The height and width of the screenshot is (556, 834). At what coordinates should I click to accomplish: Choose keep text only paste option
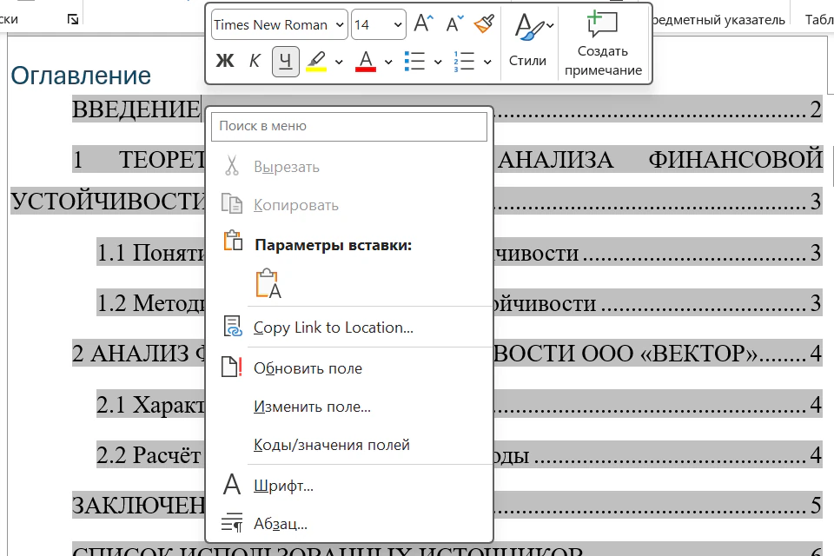tap(268, 282)
